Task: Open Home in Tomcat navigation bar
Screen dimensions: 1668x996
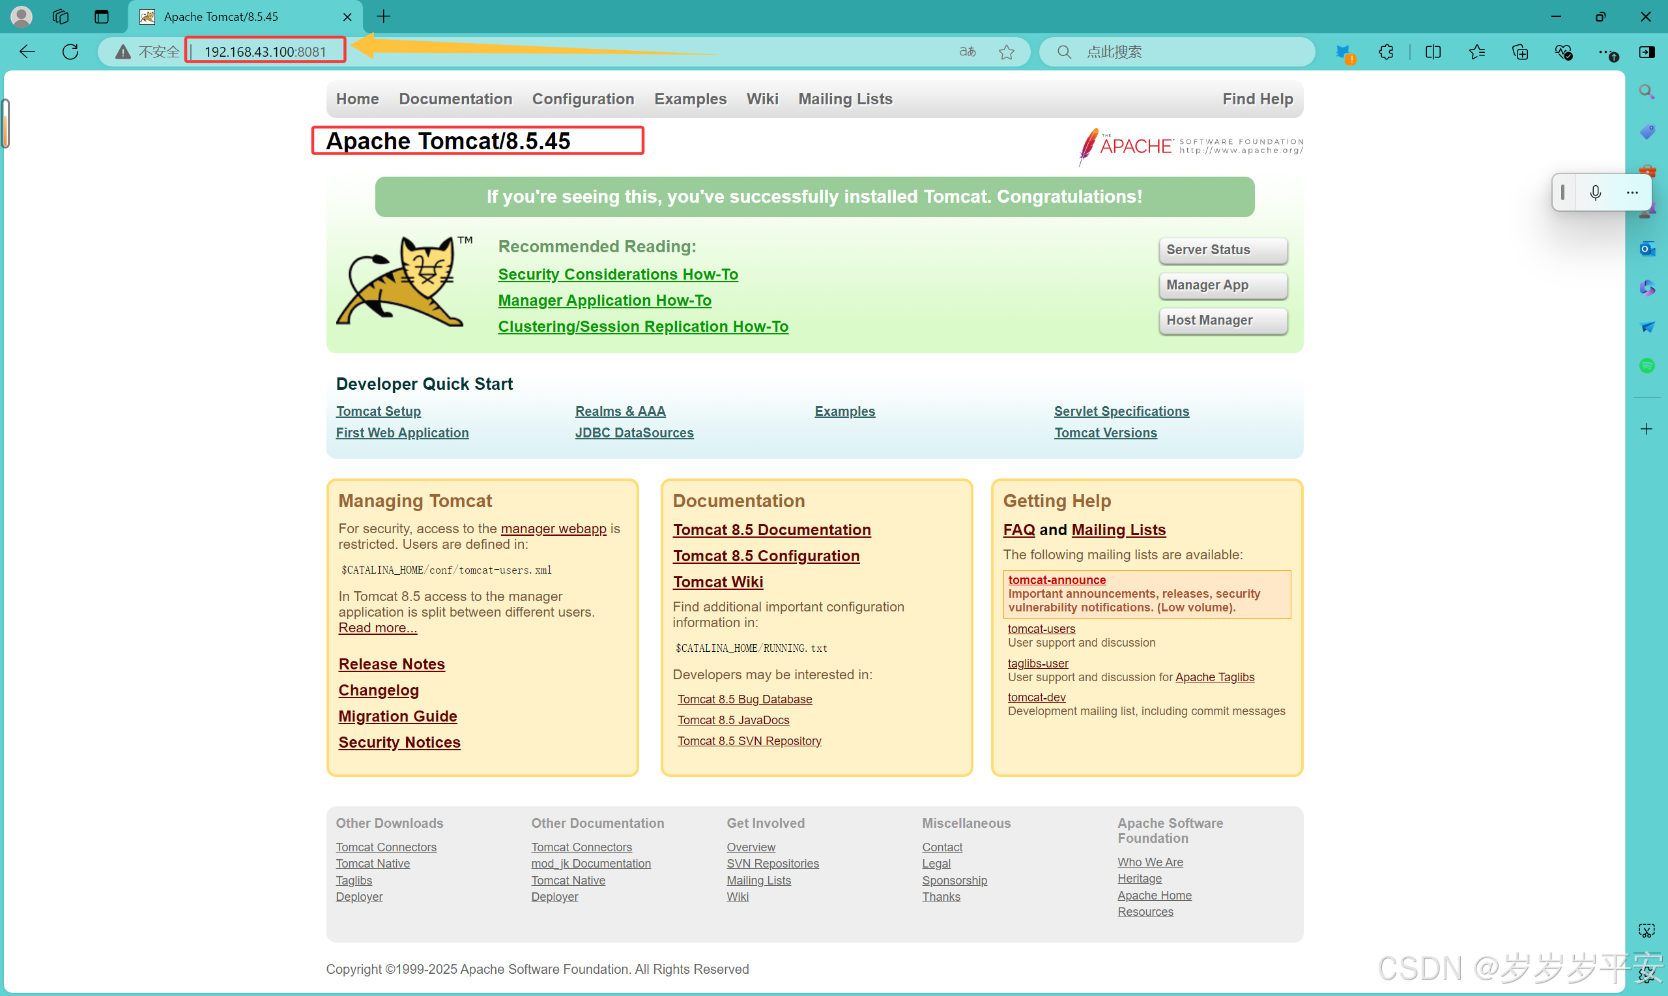Action: [x=358, y=99]
